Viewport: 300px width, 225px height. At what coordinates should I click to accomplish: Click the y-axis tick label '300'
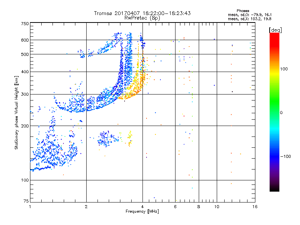coord(25,94)
